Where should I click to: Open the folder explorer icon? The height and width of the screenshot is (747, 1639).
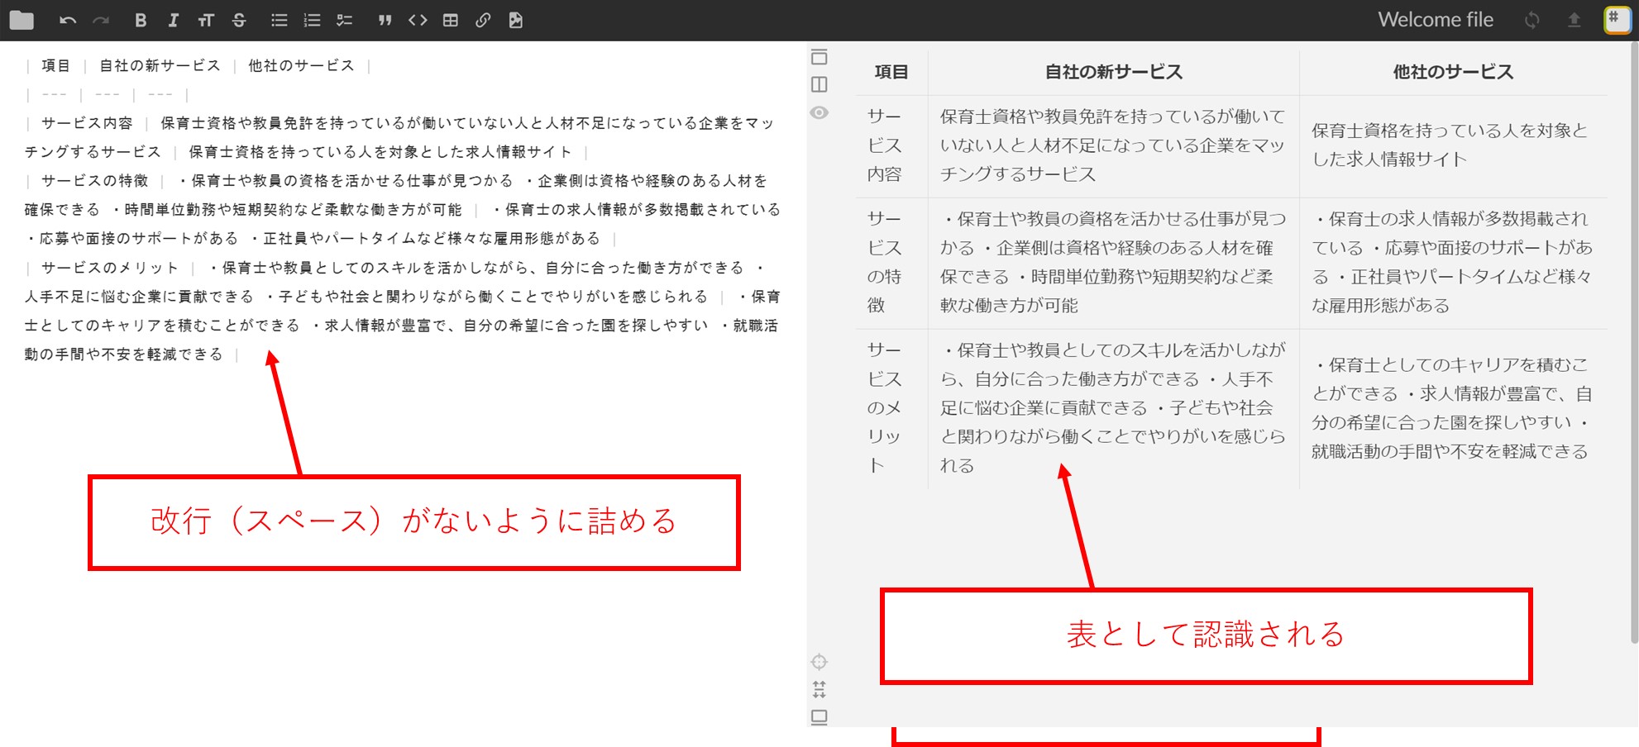[x=22, y=21]
